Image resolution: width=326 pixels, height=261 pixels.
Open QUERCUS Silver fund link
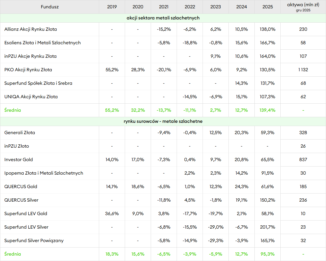(x=21, y=200)
